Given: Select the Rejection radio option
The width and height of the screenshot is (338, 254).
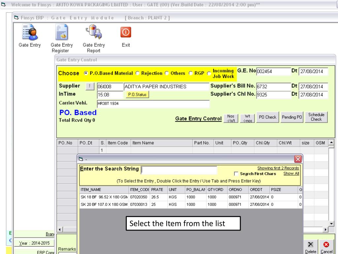Looking at the screenshot, I should point(138,73).
